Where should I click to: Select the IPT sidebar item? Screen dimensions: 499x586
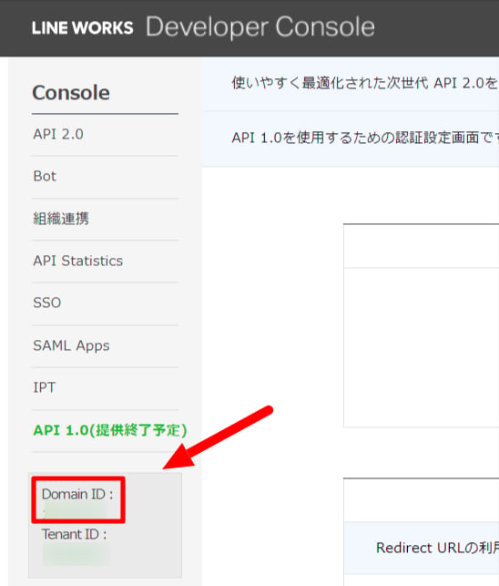pyautogui.click(x=44, y=387)
